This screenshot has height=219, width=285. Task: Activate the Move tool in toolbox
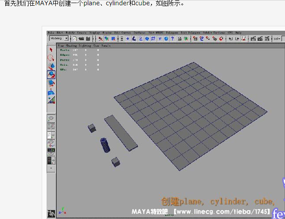pos(51,66)
